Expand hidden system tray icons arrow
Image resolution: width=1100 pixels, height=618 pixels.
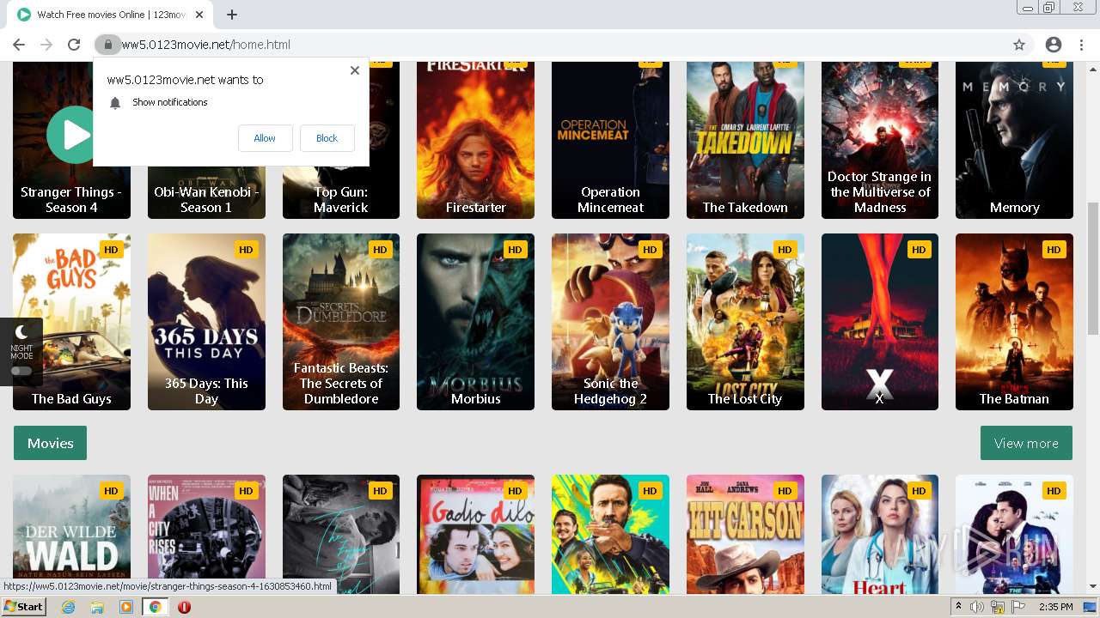pos(959,607)
